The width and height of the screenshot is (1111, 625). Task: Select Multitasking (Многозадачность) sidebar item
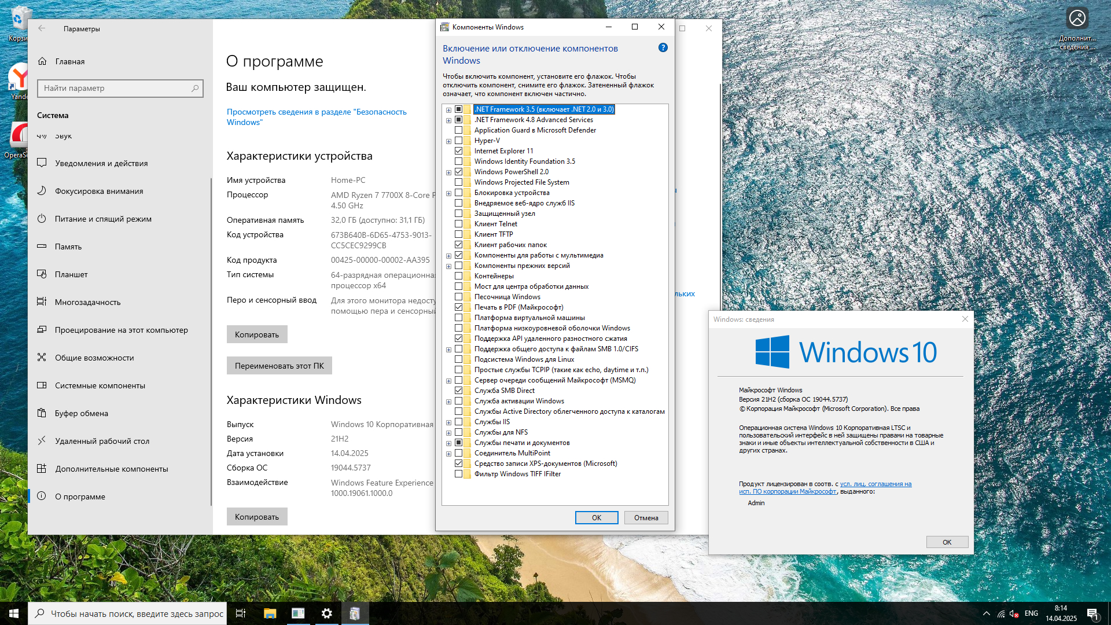click(x=87, y=302)
